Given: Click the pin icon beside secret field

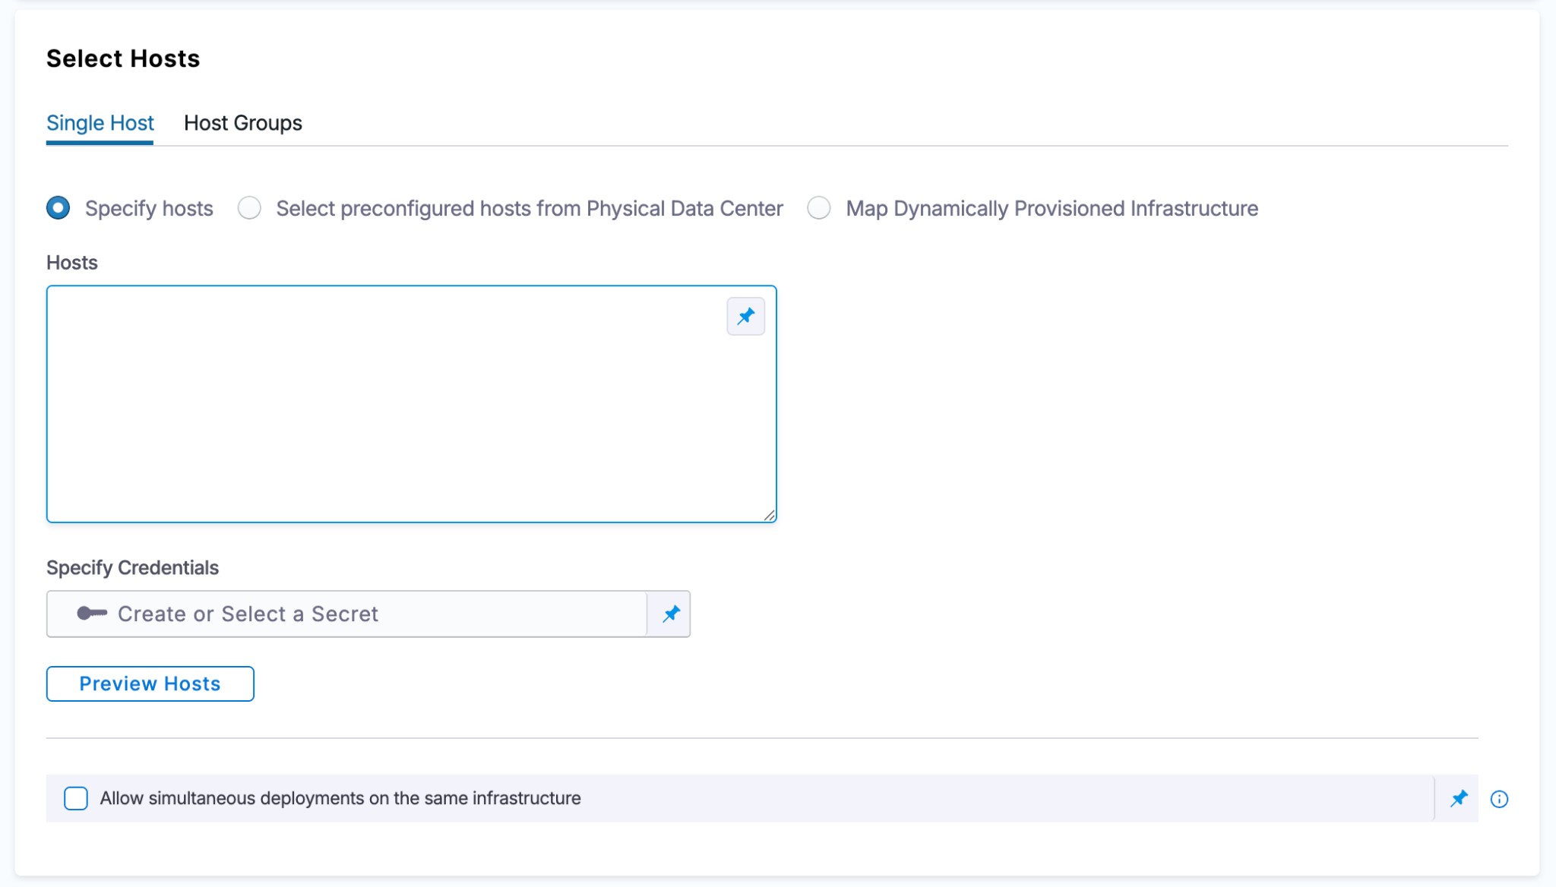Looking at the screenshot, I should (670, 614).
